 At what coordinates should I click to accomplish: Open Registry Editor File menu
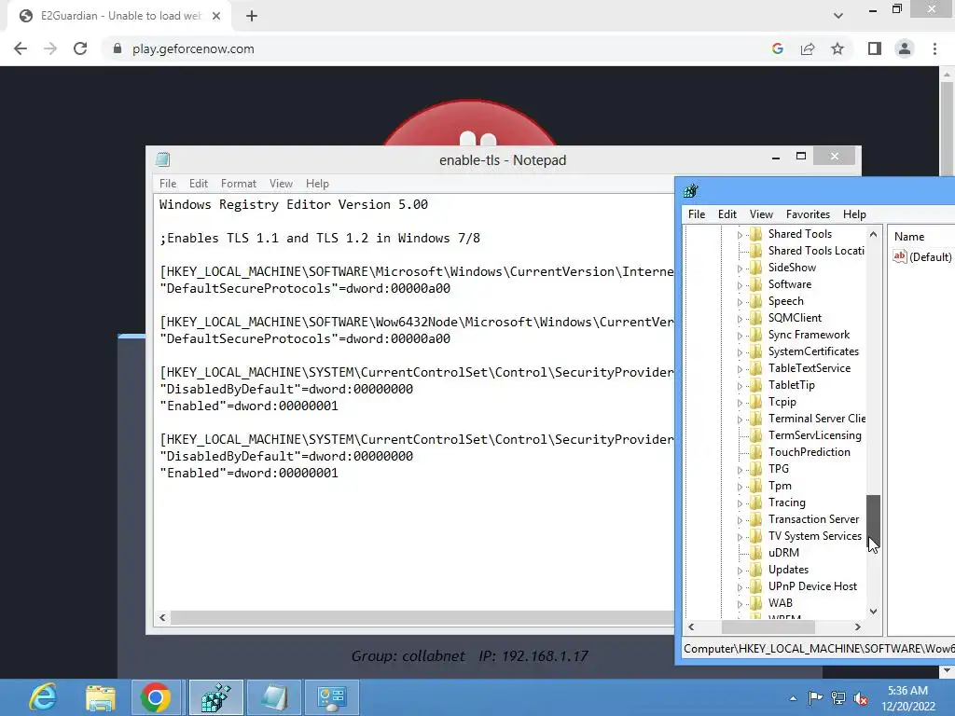(696, 214)
